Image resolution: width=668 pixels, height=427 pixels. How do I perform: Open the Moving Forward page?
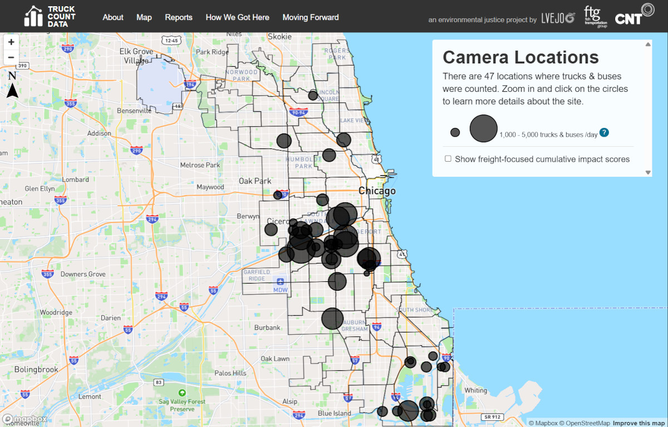311,17
